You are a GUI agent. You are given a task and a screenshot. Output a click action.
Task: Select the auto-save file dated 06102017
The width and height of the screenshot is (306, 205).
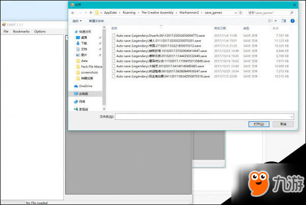[162, 71]
